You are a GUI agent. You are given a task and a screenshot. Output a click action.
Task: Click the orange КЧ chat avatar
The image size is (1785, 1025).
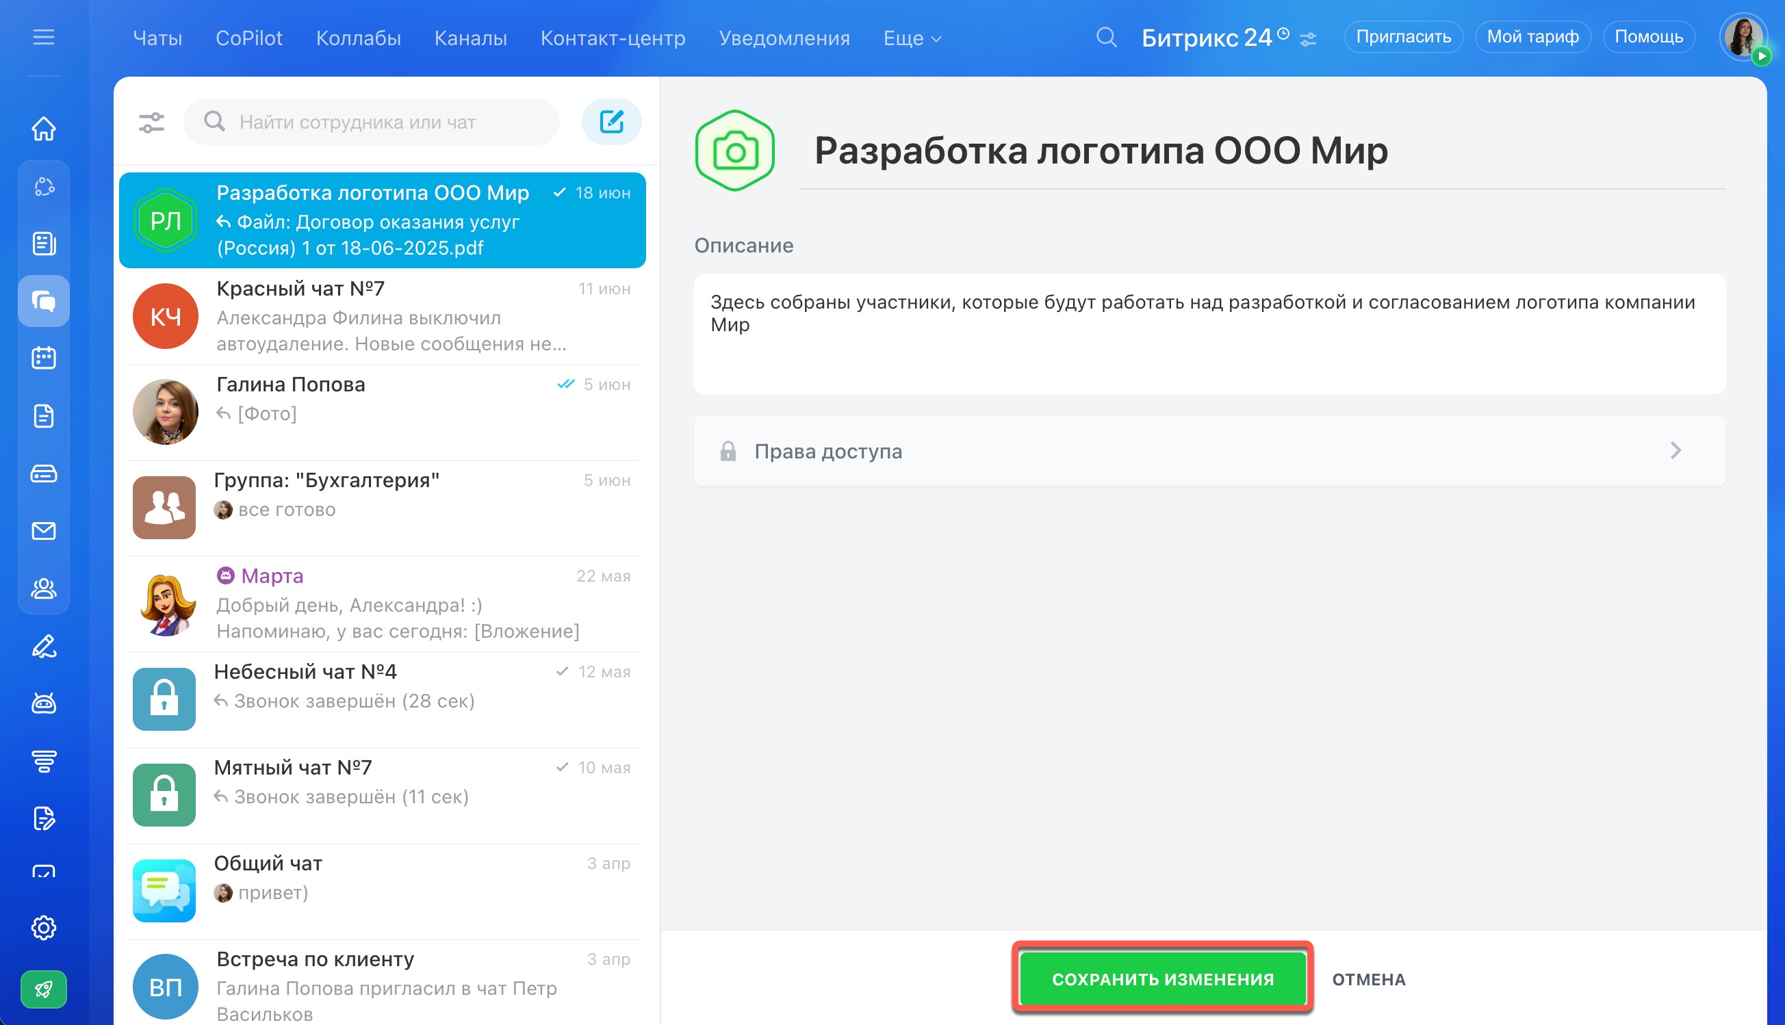pyautogui.click(x=166, y=316)
